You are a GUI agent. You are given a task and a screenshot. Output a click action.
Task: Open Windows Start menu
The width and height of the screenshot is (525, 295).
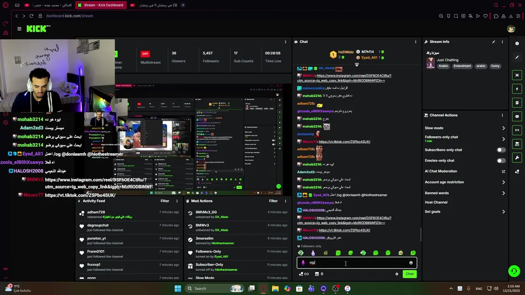coord(178,288)
